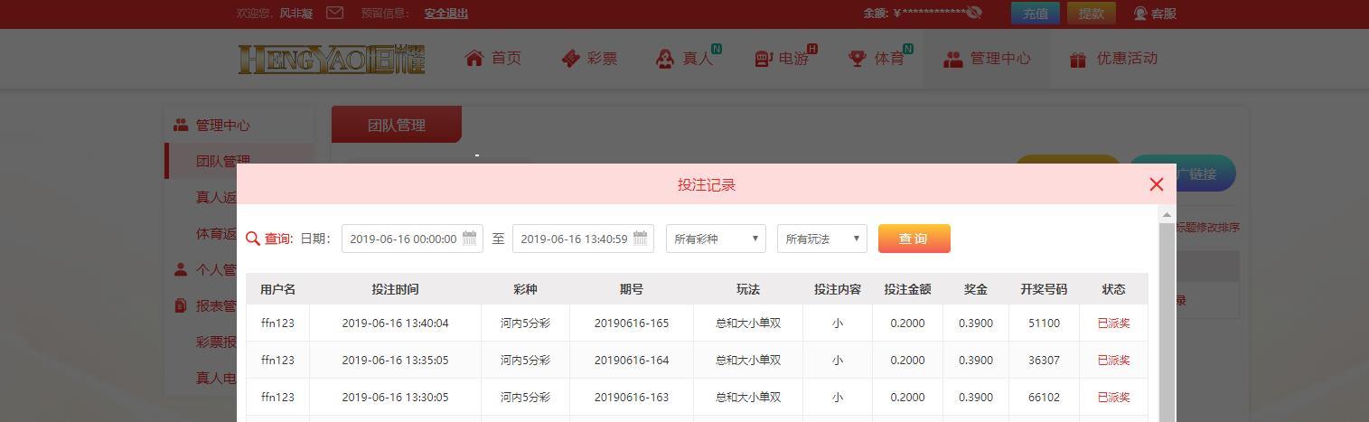The image size is (1369, 422).
Task: Go to 首页 home menu
Action: pyautogui.click(x=506, y=58)
